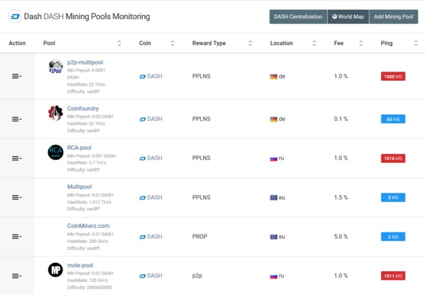Click the blue 3 MS ping badge
Viewport: 426px width, 294px height.
393,197
